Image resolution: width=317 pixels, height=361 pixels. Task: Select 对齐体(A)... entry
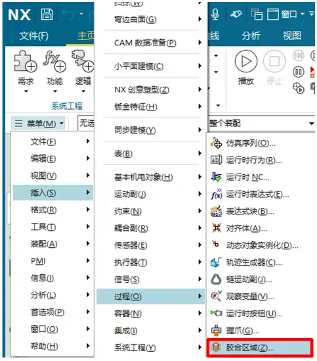coord(260,228)
